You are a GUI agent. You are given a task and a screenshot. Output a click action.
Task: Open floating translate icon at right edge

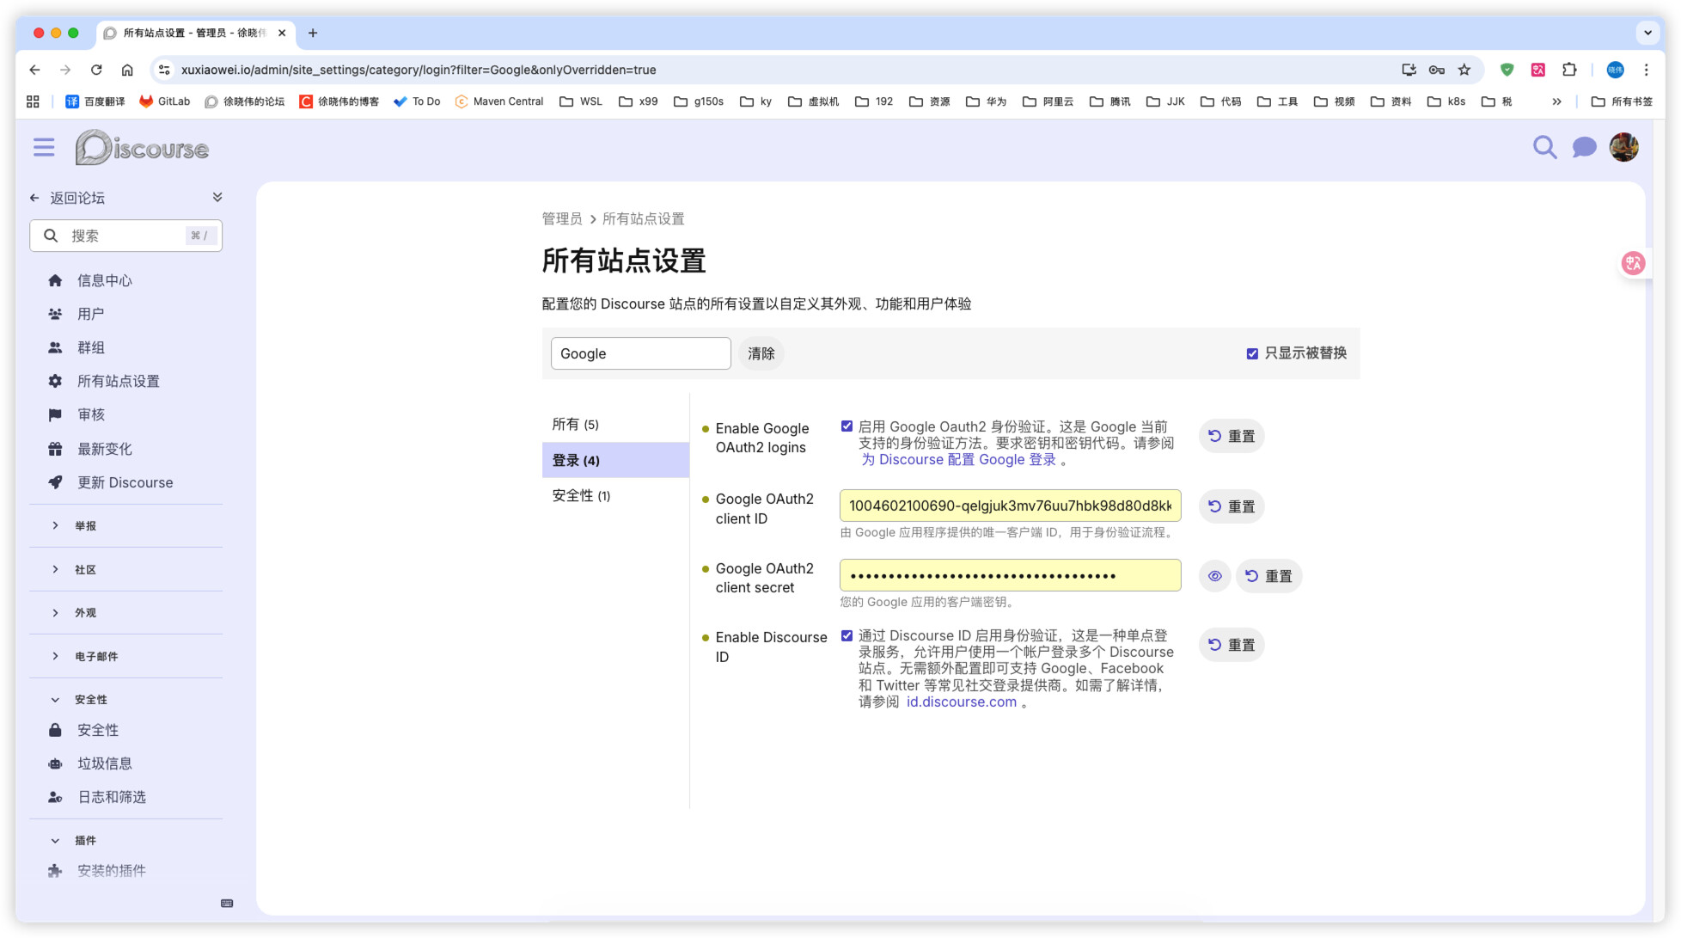[1633, 263]
